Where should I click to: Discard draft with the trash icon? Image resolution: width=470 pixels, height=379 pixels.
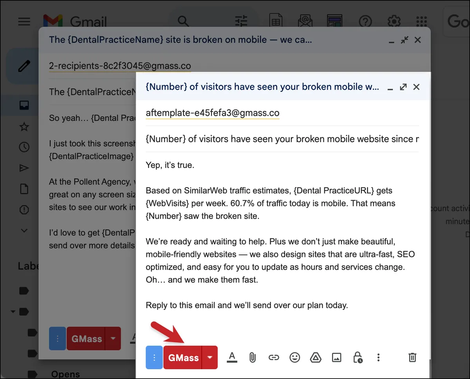pyautogui.click(x=412, y=357)
